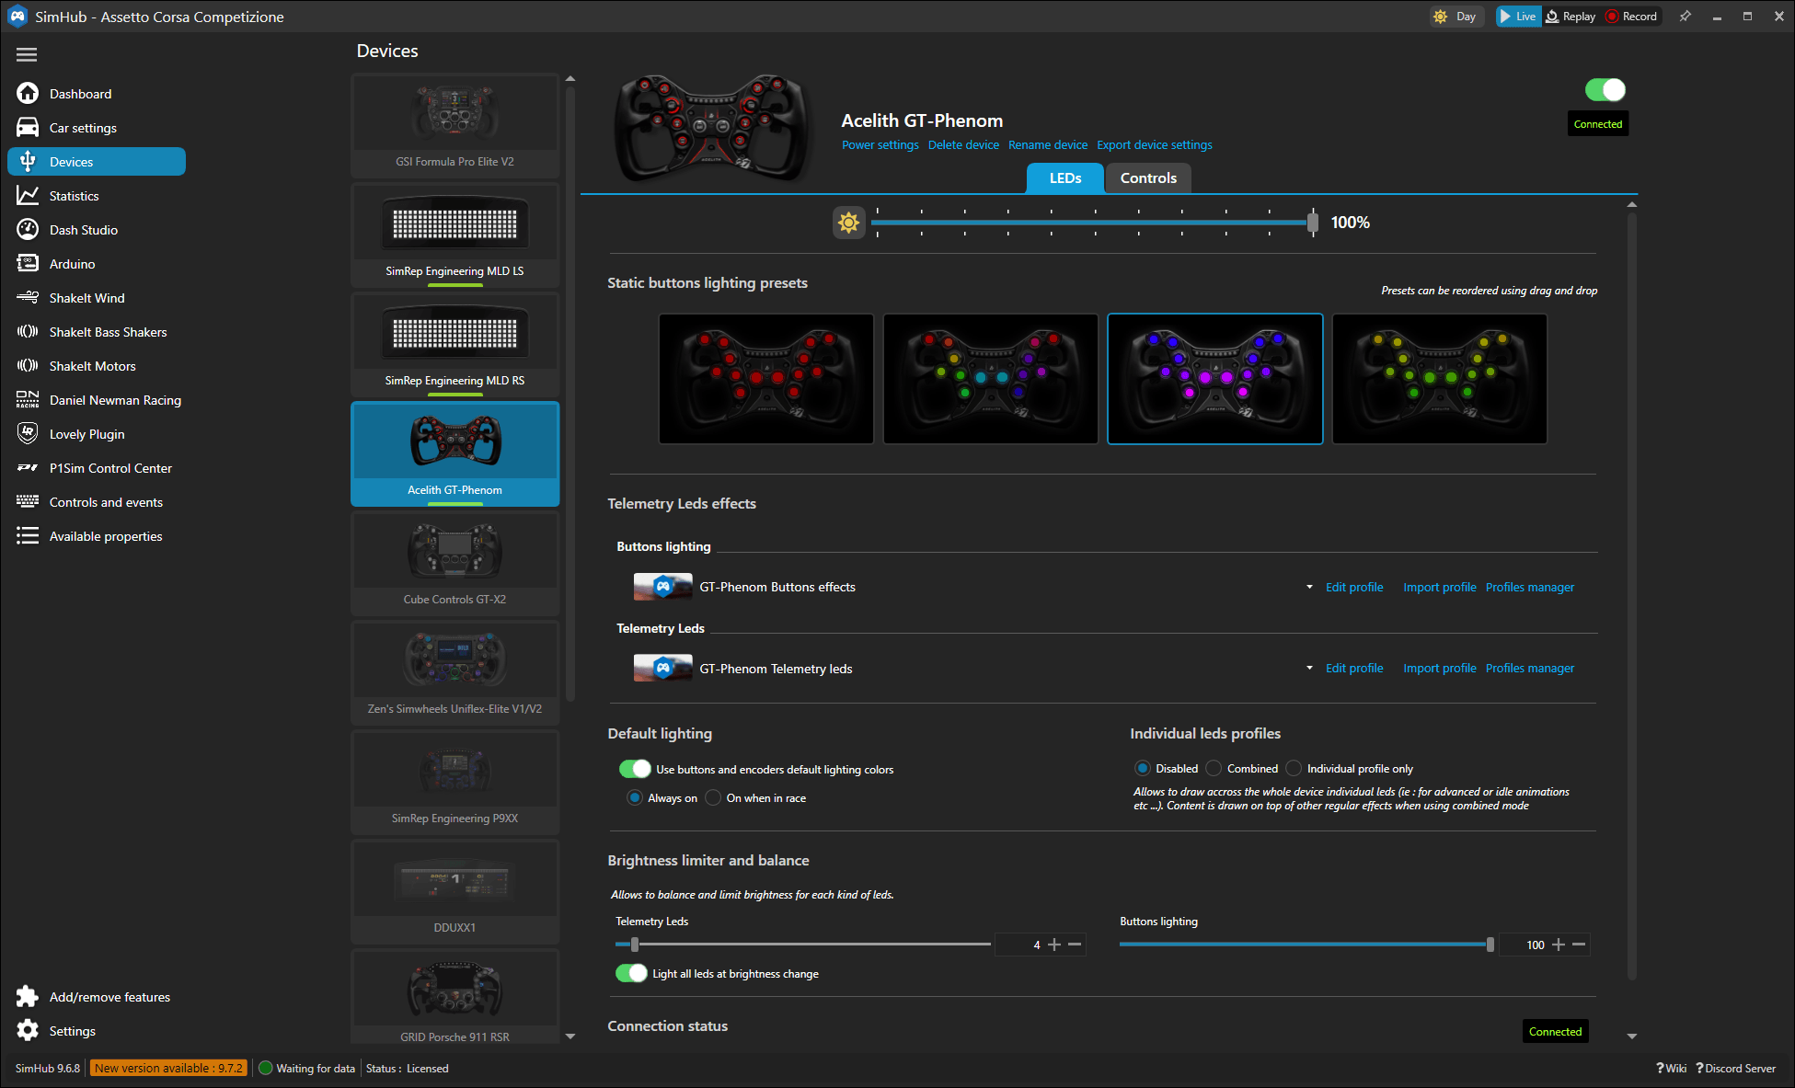The width and height of the screenshot is (1795, 1088).
Task: Click the brightness sun icon
Action: [x=848, y=223]
